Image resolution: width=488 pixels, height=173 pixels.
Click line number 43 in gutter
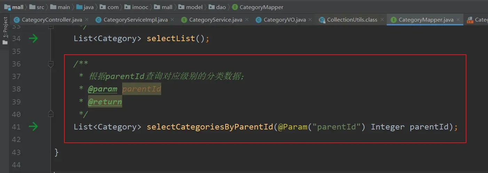[16, 152]
